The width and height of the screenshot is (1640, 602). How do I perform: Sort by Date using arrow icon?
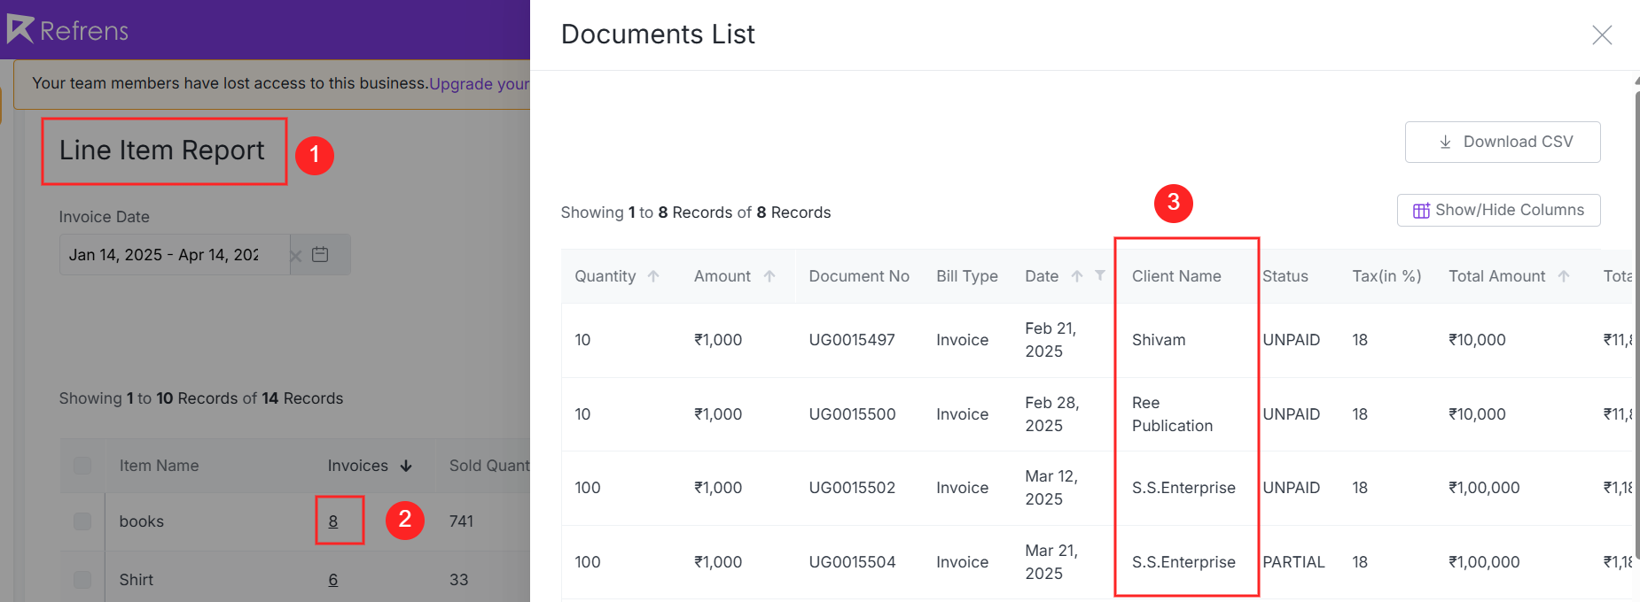1077,276
